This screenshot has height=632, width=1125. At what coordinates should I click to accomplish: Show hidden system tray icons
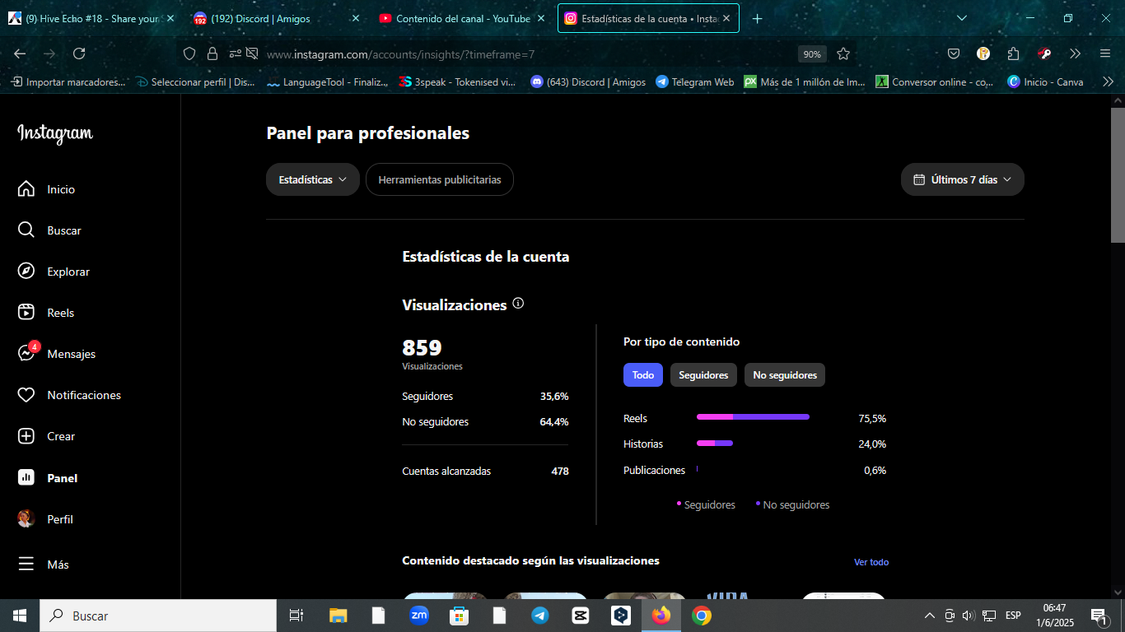click(930, 616)
